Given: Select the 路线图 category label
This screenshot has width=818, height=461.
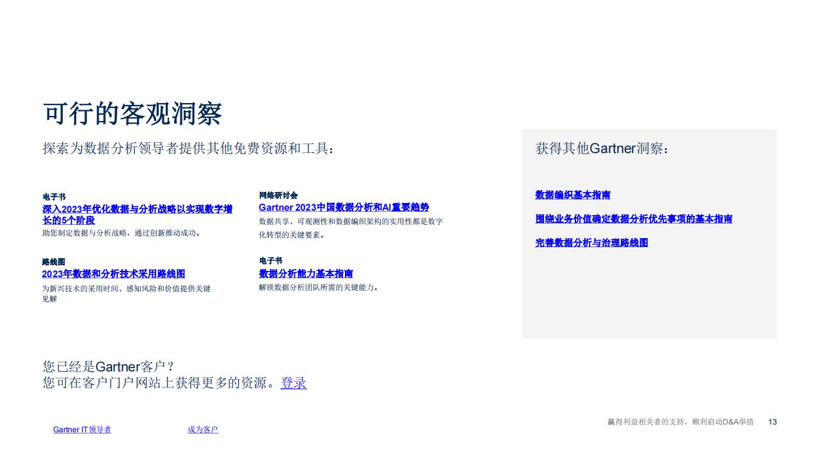Looking at the screenshot, I should 54,262.
